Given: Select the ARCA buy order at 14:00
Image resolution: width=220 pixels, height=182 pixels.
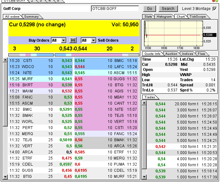Looking at the screenshot, I should coord(41,152).
